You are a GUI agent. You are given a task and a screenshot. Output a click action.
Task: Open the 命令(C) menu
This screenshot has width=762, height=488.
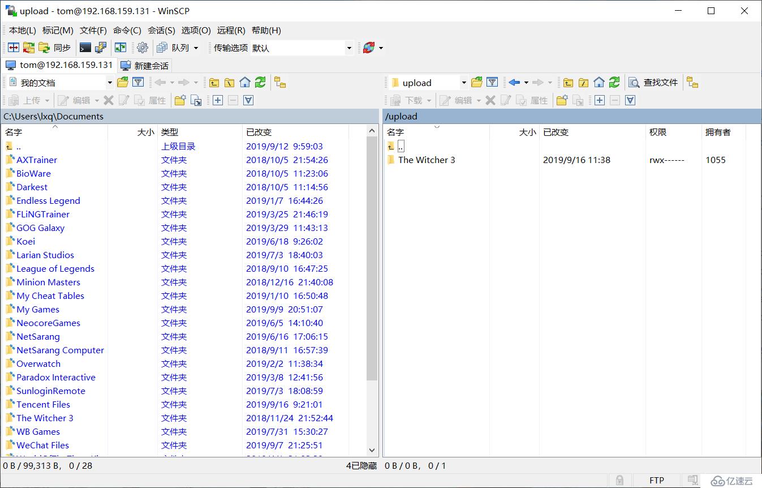[x=127, y=31]
